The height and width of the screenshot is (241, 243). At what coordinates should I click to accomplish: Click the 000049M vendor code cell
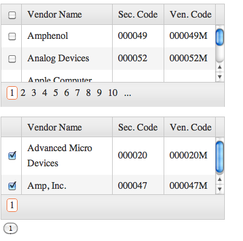click(190, 36)
